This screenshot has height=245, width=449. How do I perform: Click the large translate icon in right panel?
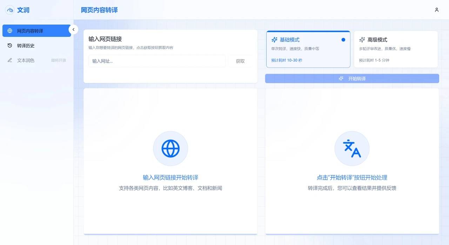(x=352, y=148)
